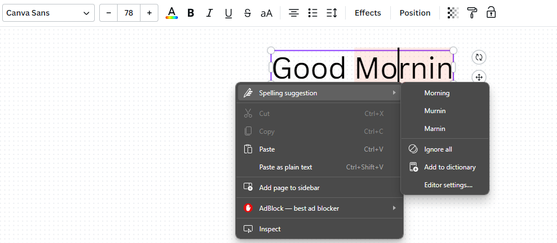Click the lock icon in the toolbar
557x243 pixels.
pyautogui.click(x=491, y=12)
